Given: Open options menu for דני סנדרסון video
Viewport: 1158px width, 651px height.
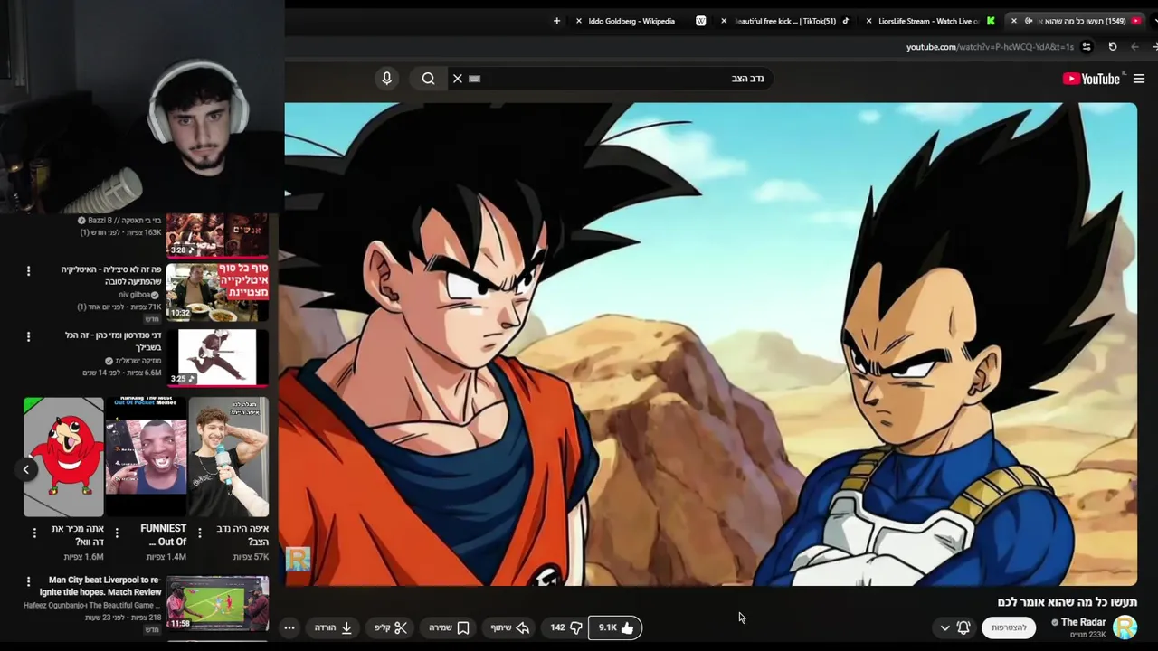Looking at the screenshot, I should pos(28,337).
